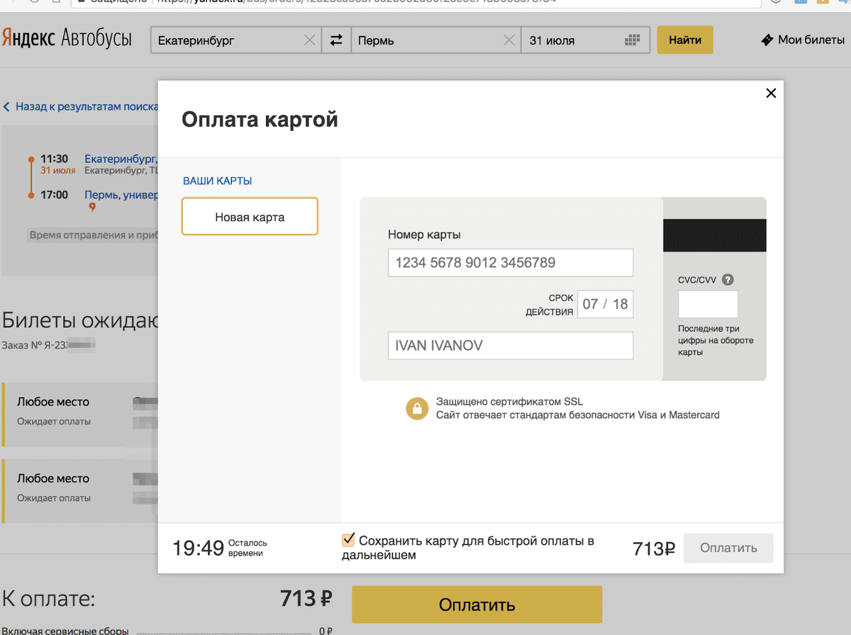Screen dimensions: 851x635
Task: Click the golden SSL padlock icon
Action: coord(417,408)
